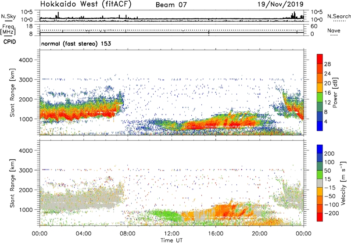Pick the yellow 16–20 dB Power colorbar segment
351x243 pixels.
click(320, 88)
